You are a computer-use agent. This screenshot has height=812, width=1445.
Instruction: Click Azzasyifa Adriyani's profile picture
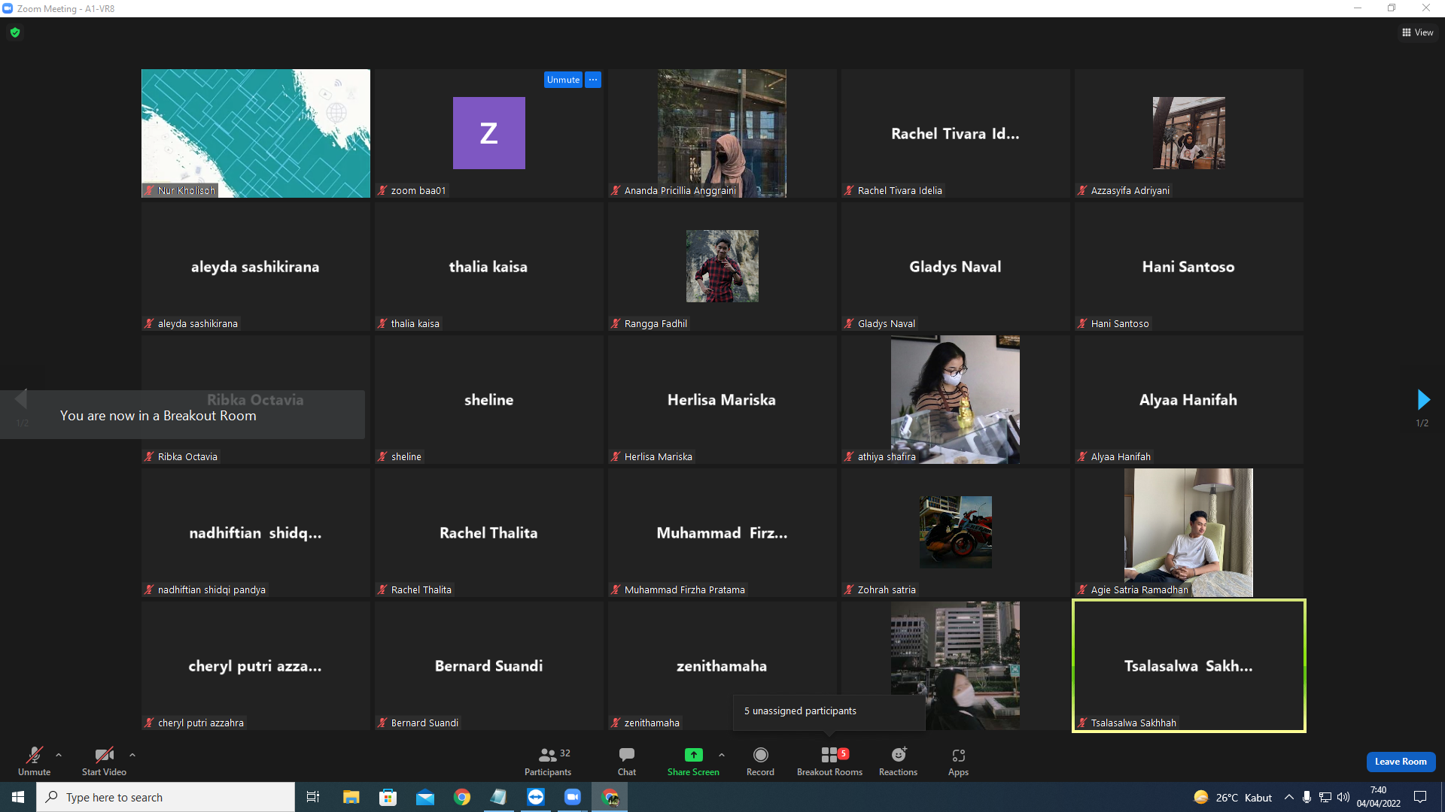1189,133
